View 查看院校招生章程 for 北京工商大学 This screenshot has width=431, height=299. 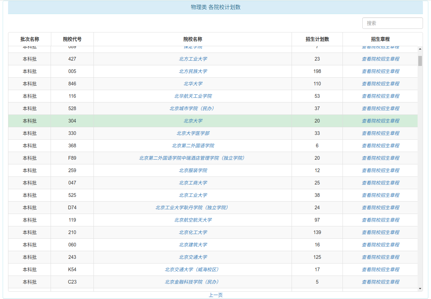380,183
